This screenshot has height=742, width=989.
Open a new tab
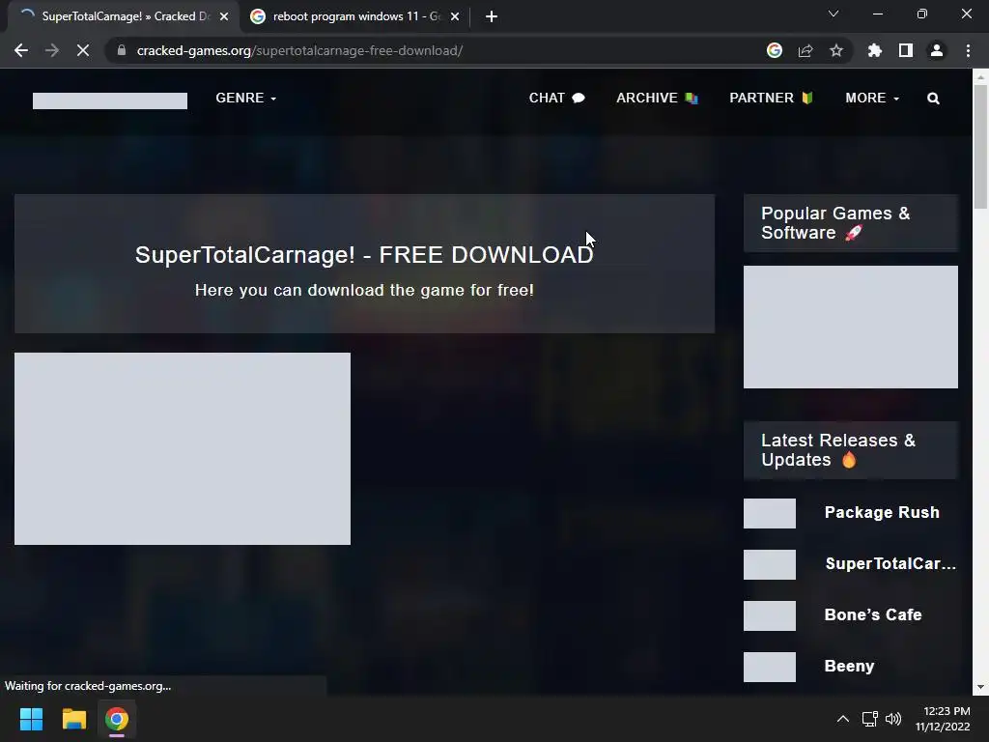(492, 16)
